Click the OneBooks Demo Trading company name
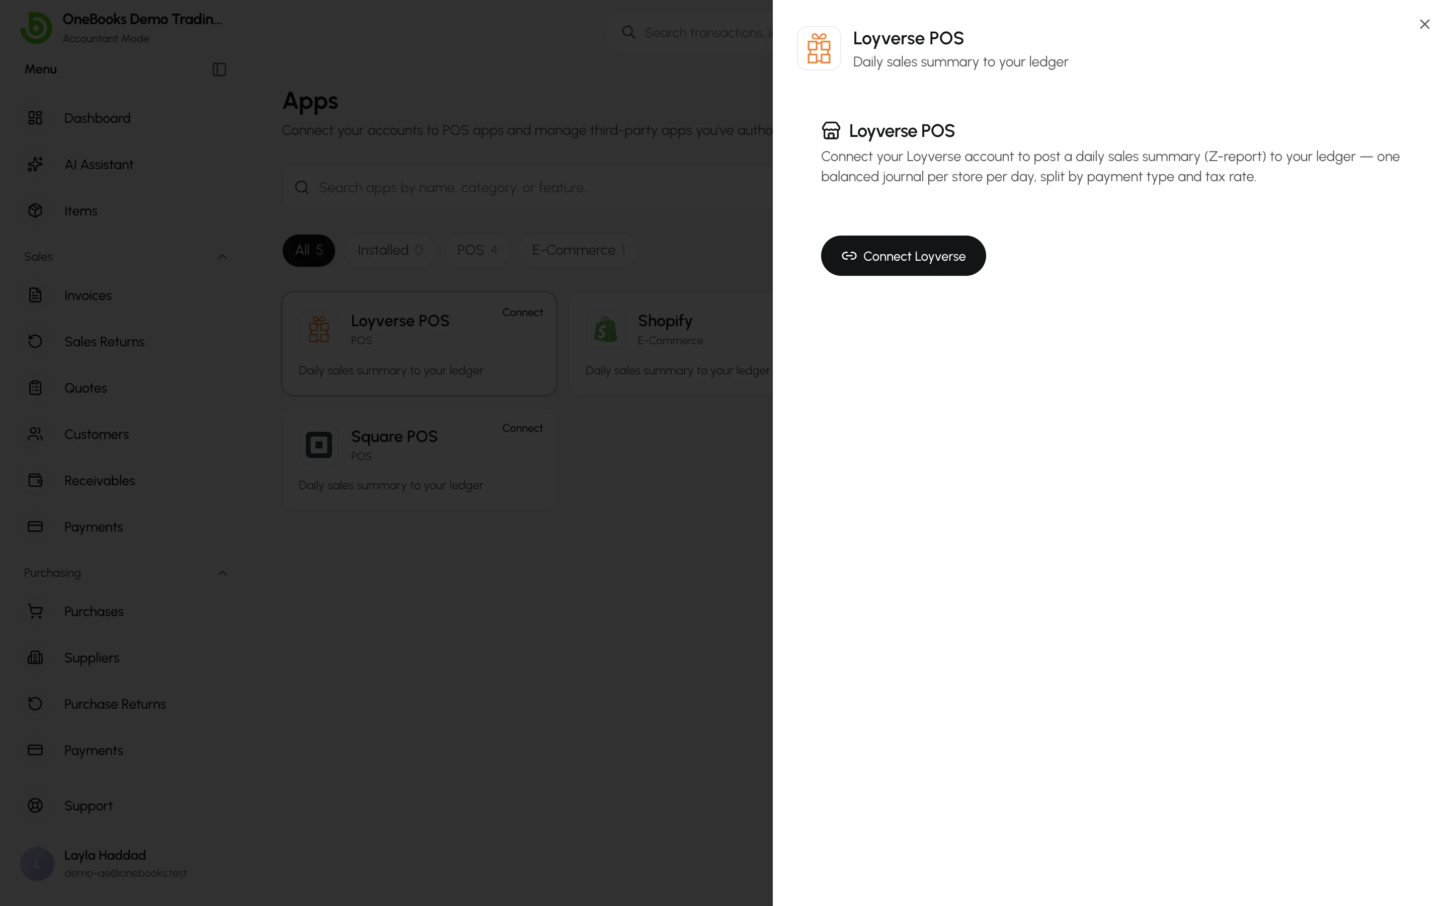Image resolution: width=1449 pixels, height=906 pixels. coord(142,19)
